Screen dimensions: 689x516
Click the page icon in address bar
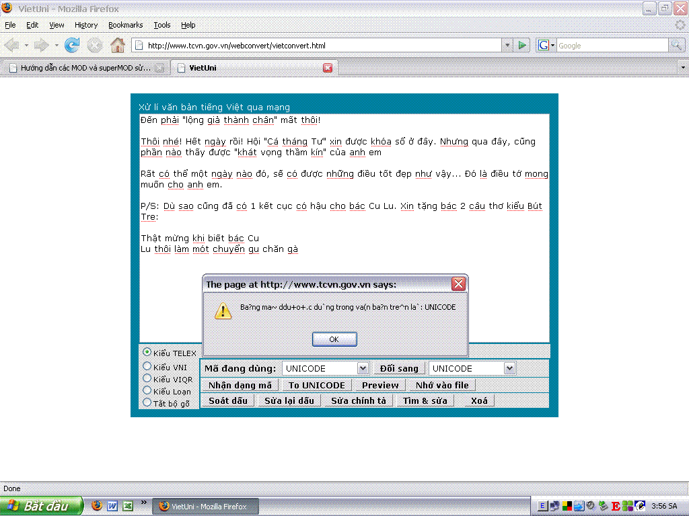[x=139, y=45]
